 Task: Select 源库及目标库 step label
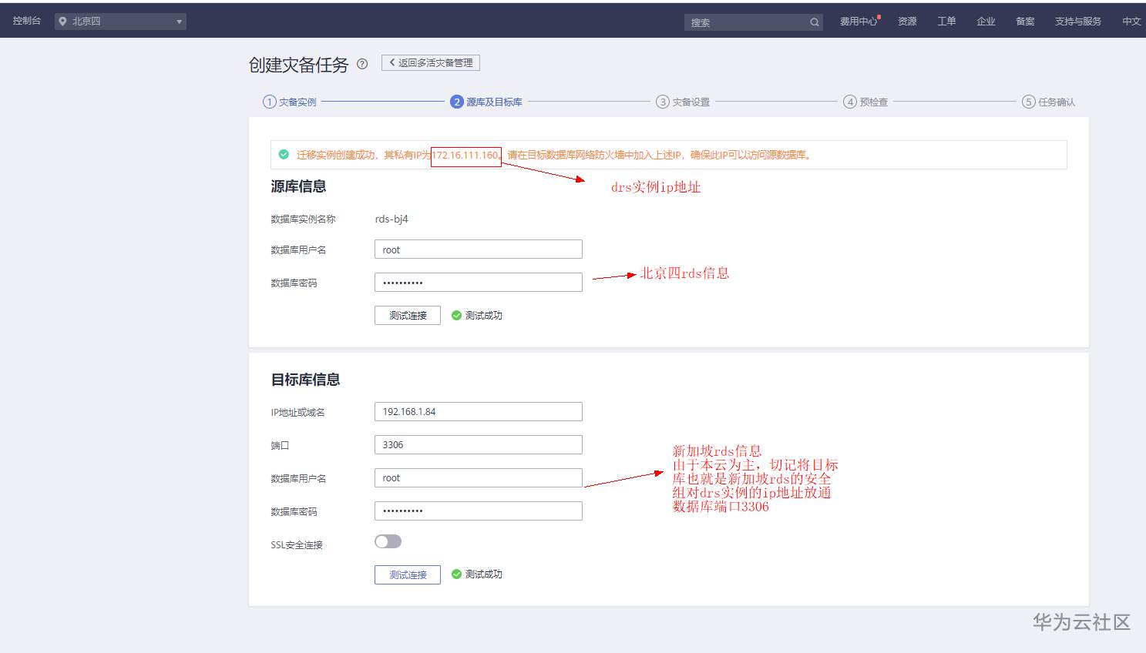point(494,102)
